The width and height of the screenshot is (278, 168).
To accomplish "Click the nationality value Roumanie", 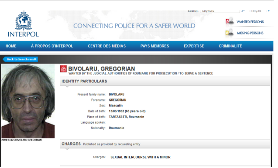I will click(x=117, y=128).
